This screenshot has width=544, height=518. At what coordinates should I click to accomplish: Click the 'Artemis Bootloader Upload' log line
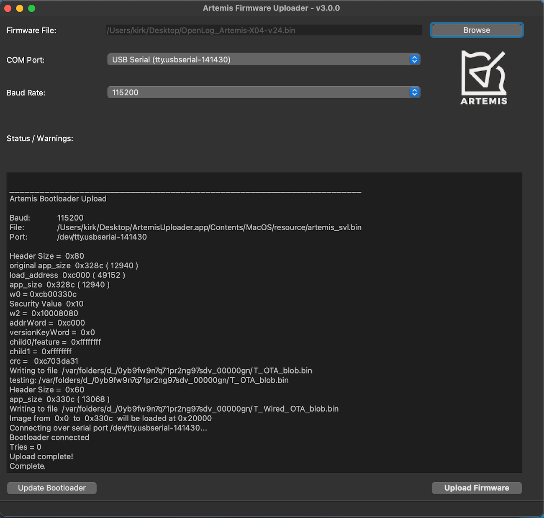(58, 199)
